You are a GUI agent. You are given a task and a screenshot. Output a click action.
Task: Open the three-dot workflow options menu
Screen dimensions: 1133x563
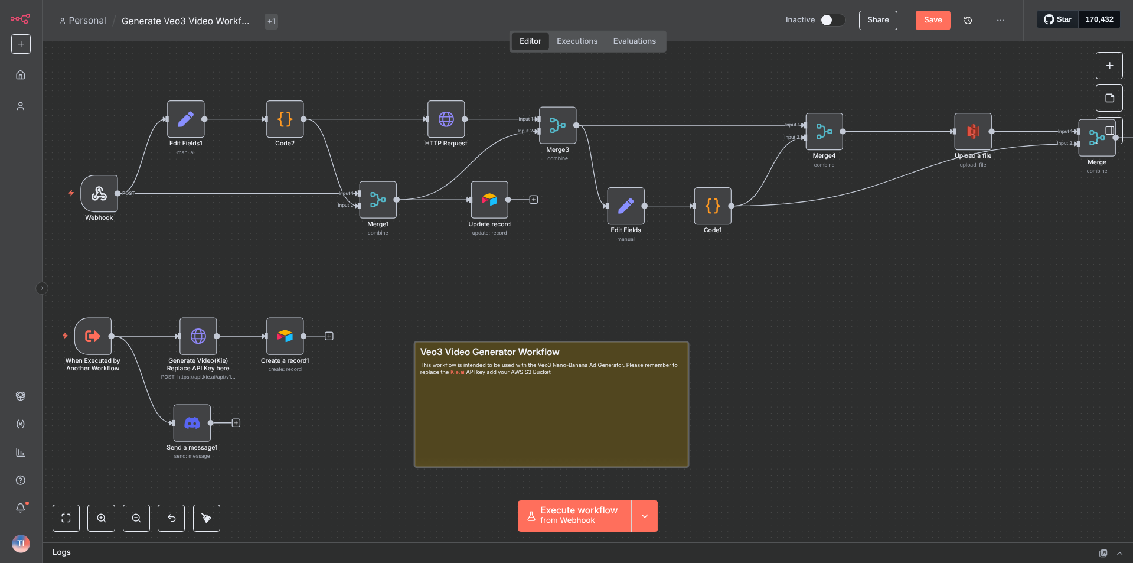coord(1000,20)
